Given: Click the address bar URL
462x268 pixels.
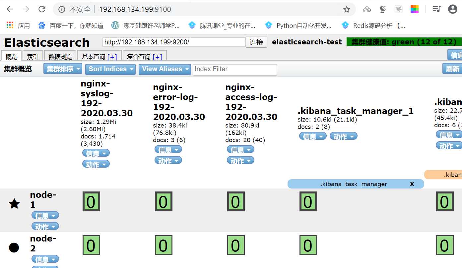Looking at the screenshot, I should pos(135,9).
